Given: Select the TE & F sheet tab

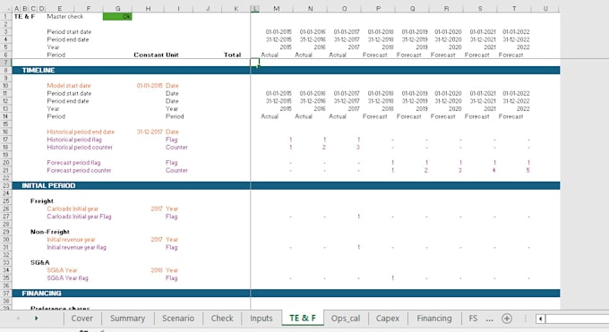Looking at the screenshot, I should (303, 318).
